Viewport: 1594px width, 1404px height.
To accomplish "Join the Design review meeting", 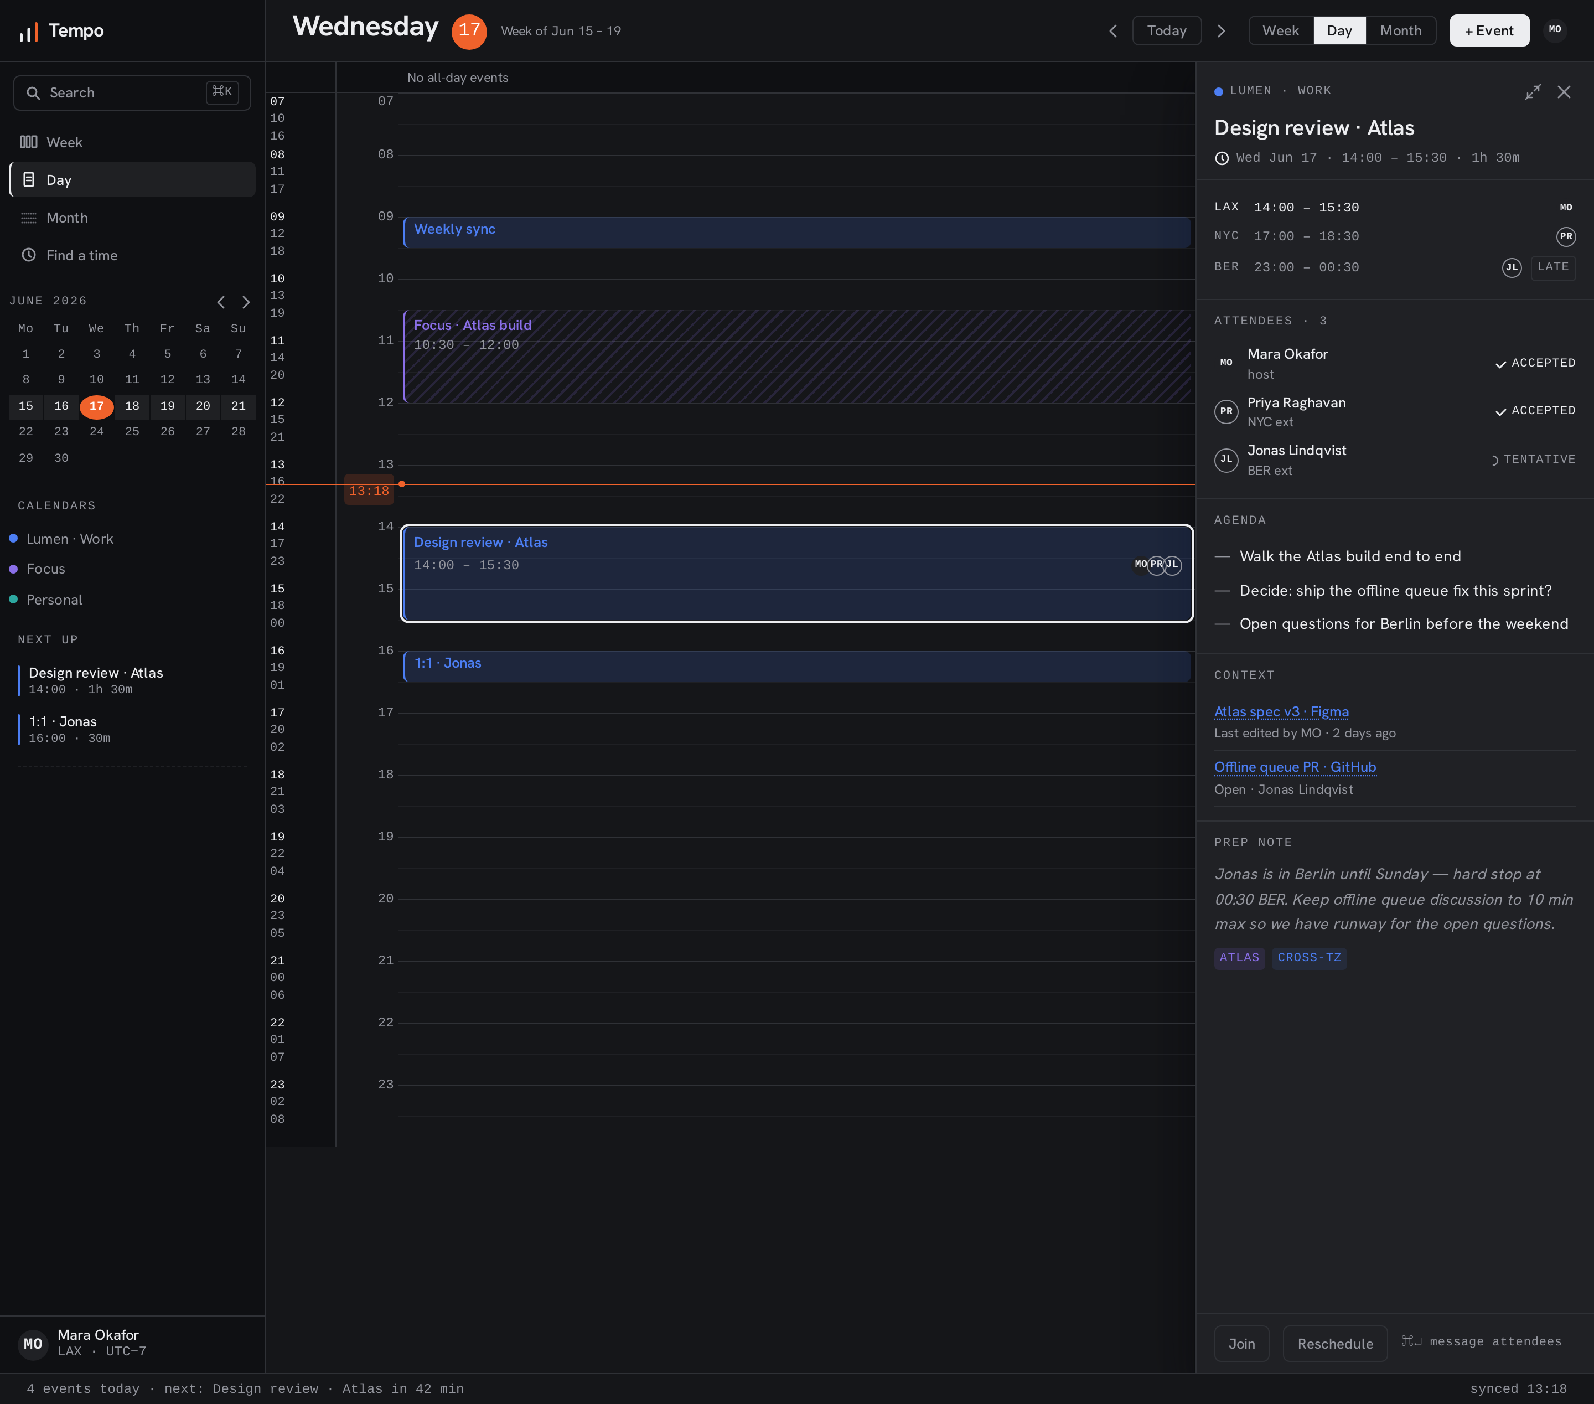I will click(1241, 1343).
